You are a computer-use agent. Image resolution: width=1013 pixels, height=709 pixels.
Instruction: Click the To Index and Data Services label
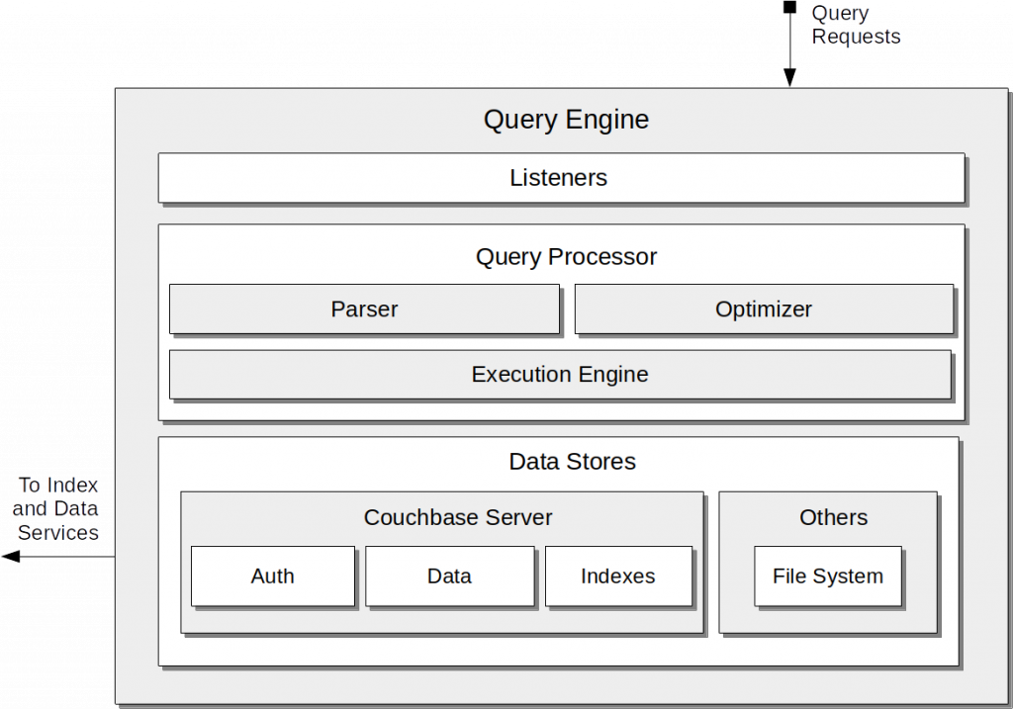[56, 509]
